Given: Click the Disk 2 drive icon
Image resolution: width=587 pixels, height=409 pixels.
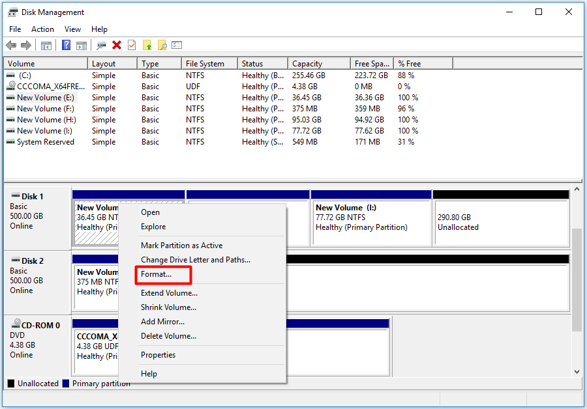Looking at the screenshot, I should [x=16, y=260].
